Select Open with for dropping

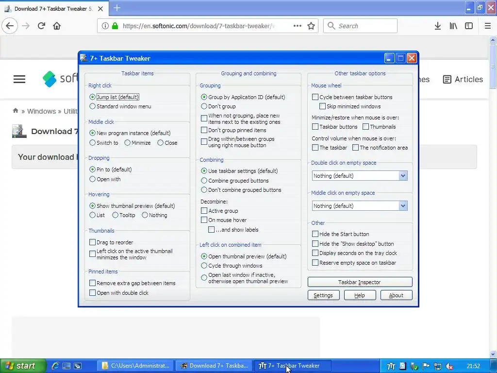pyautogui.click(x=92, y=179)
